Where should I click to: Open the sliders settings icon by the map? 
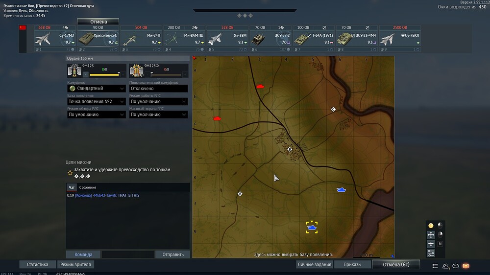(x=431, y=253)
